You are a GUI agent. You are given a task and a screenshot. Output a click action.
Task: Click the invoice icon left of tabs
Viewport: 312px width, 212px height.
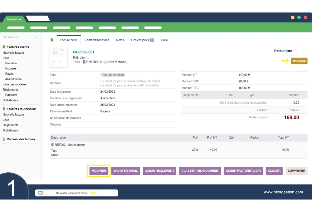click(x=52, y=40)
